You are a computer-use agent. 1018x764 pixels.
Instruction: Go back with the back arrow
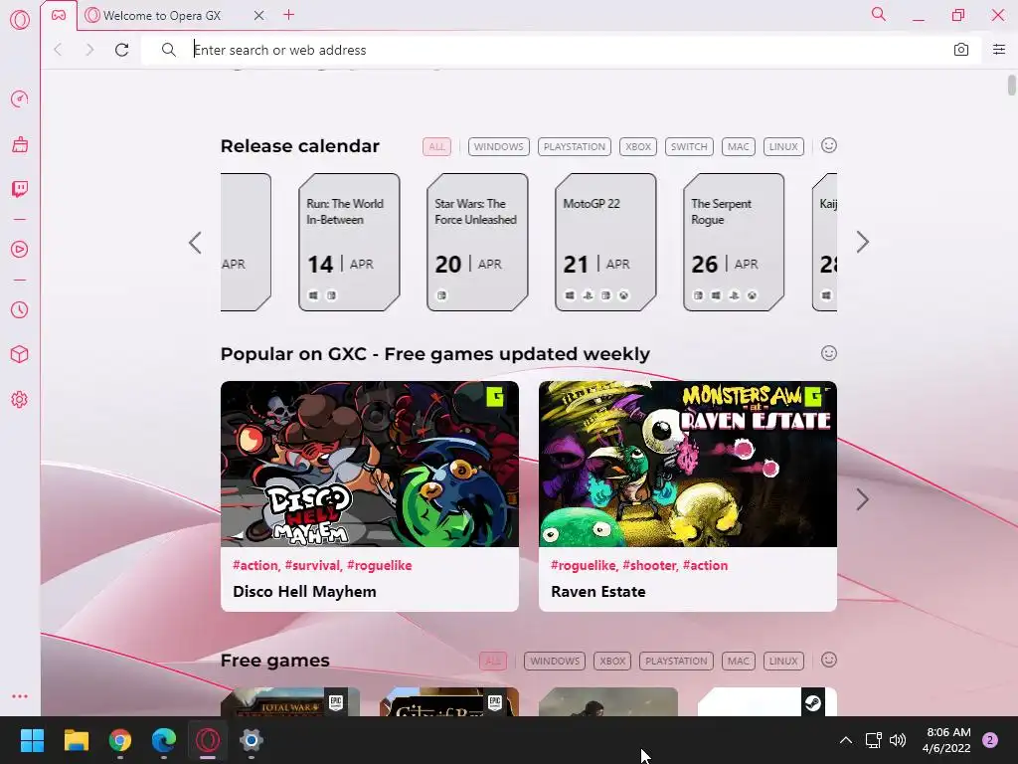58,50
